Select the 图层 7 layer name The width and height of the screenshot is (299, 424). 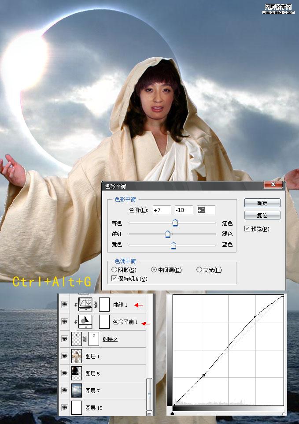click(x=92, y=391)
